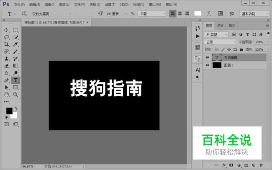
Task: Open the Character panel icon
Action: (x=198, y=70)
